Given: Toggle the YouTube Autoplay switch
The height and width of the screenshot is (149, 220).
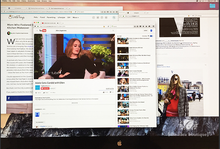Looking at the screenshot, I should (151, 36).
